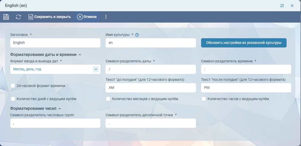Expand the dialog with the pop-out icon
Viewport: 301px width, 146px height.
(x=282, y=6)
